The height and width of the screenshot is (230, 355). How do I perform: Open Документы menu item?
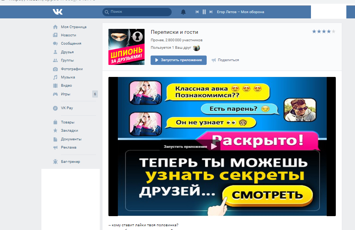pos(71,139)
